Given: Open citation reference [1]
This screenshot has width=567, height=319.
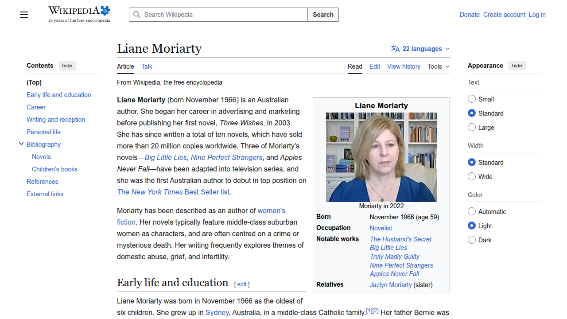Looking at the screenshot, I should (x=369, y=311).
